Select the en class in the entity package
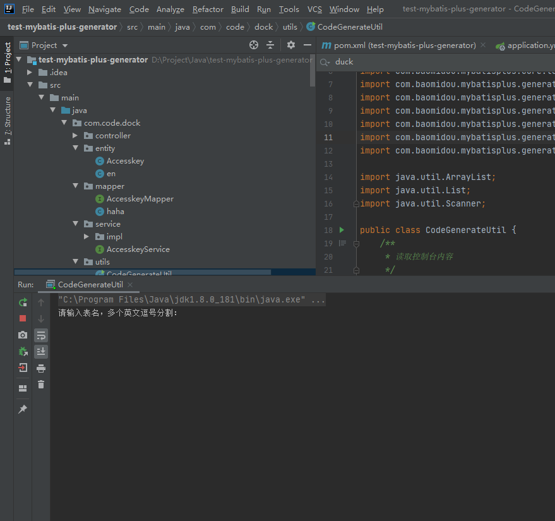 tap(110, 174)
